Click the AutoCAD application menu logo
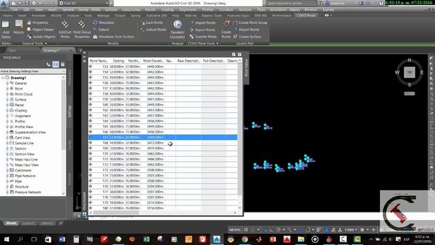The height and width of the screenshot is (245, 435). click(4, 3)
